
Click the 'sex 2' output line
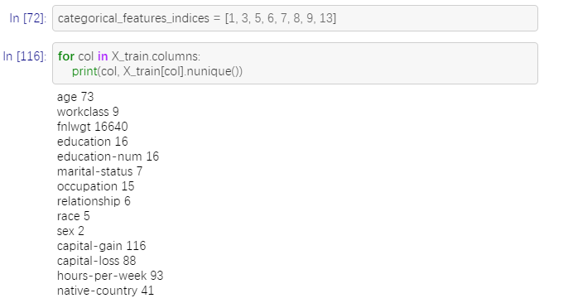[70, 231]
